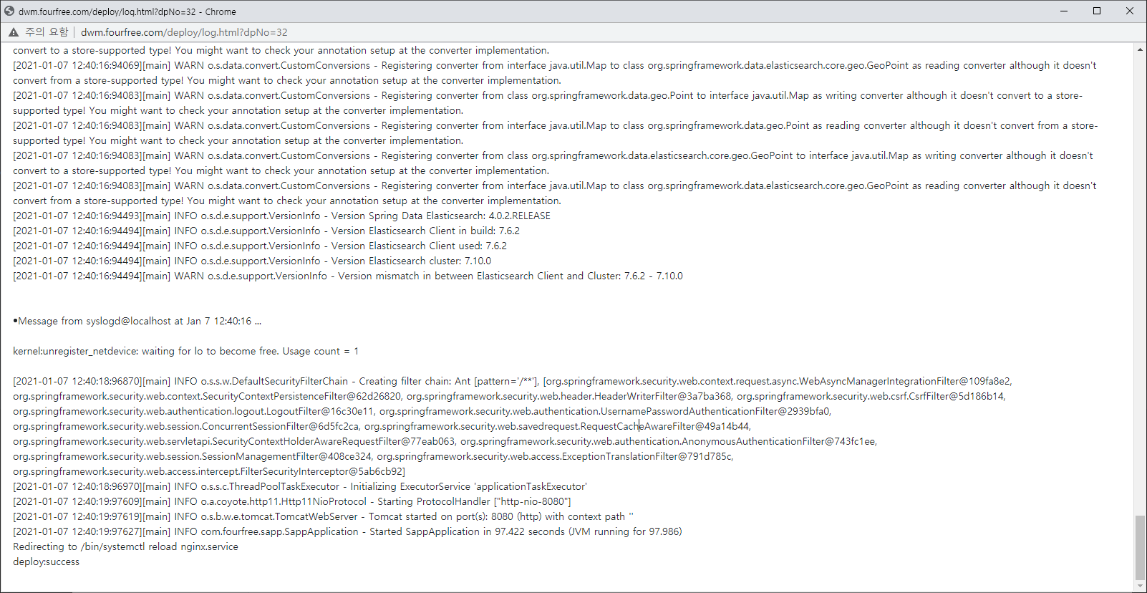The image size is (1147, 593).
Task: Select the "Initializing ExecutorService 'applicationTaskExecutor'" line
Action: point(300,487)
